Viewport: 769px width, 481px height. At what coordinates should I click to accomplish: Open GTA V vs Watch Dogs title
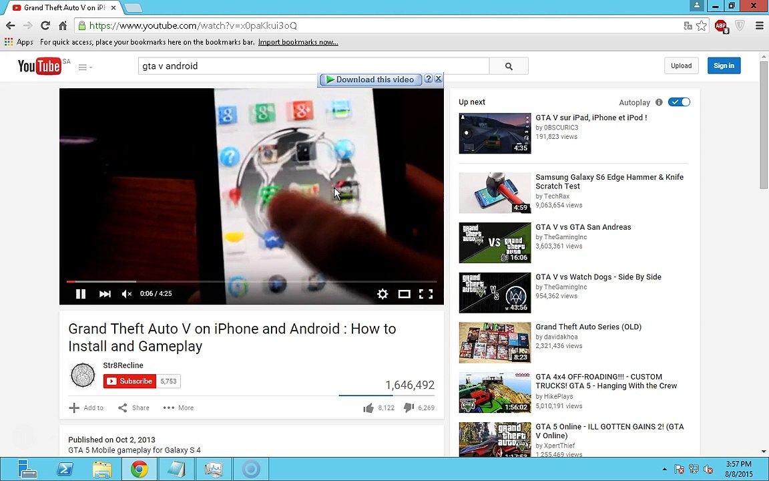[598, 277]
